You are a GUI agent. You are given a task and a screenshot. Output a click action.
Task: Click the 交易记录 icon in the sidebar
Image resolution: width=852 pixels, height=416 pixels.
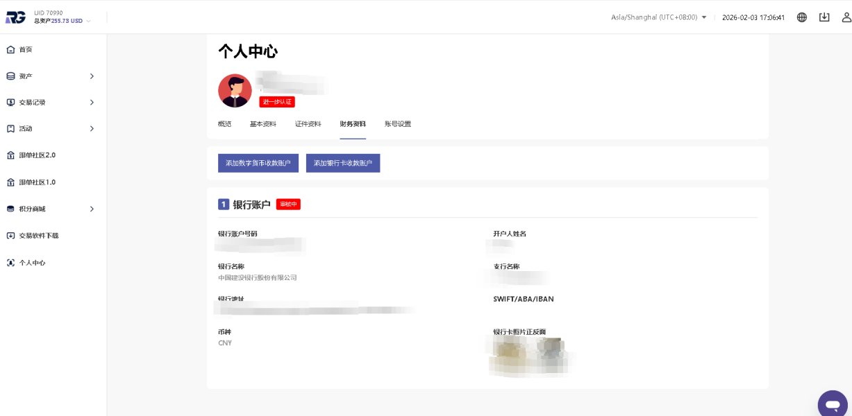pos(10,103)
